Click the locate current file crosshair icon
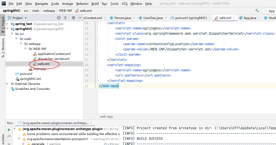This screenshot has height=145, width=276. (x=59, y=18)
